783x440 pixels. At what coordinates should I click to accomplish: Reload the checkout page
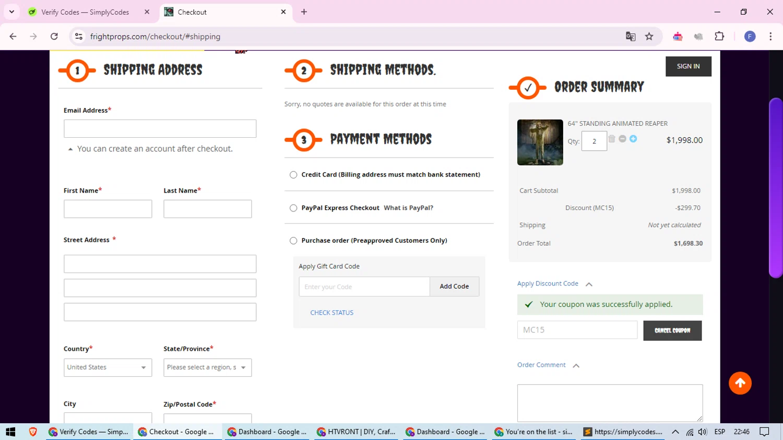coord(54,37)
